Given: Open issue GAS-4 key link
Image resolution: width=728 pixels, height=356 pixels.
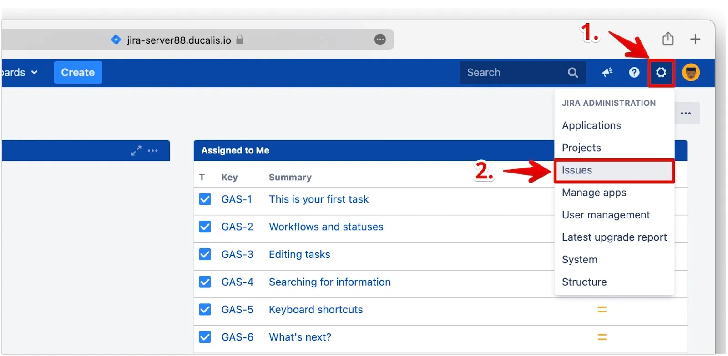Looking at the screenshot, I should pos(237,282).
